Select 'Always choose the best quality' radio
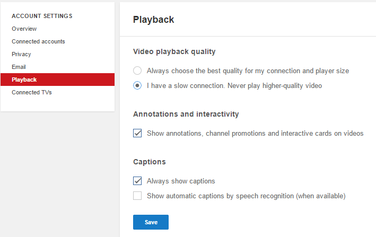The image size is (376, 237). pos(137,71)
